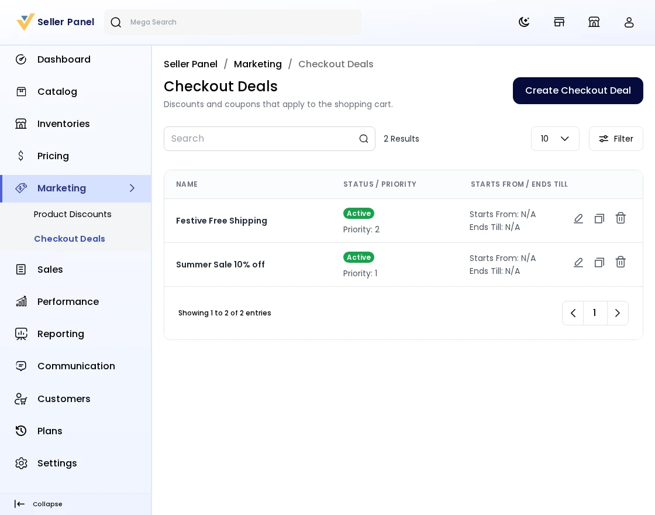Open Communication from sidebar
655x515 pixels.
pos(75,366)
